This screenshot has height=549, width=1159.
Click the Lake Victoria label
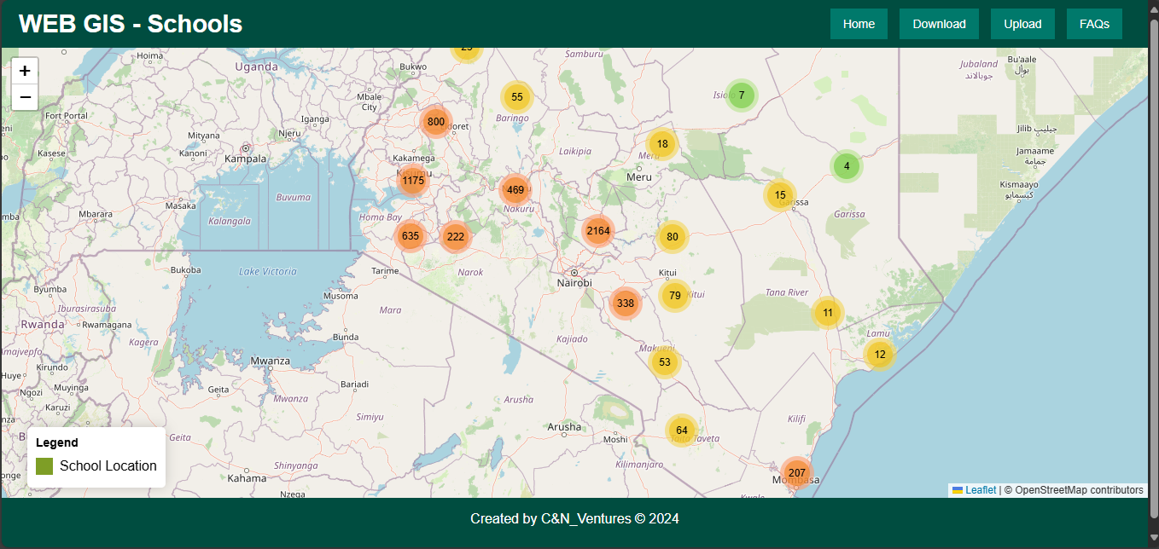pos(268,272)
